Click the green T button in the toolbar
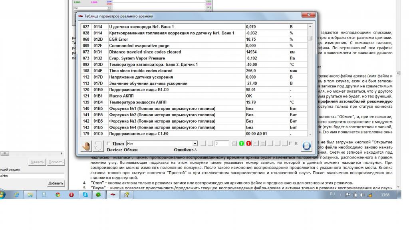 point(242,143)
